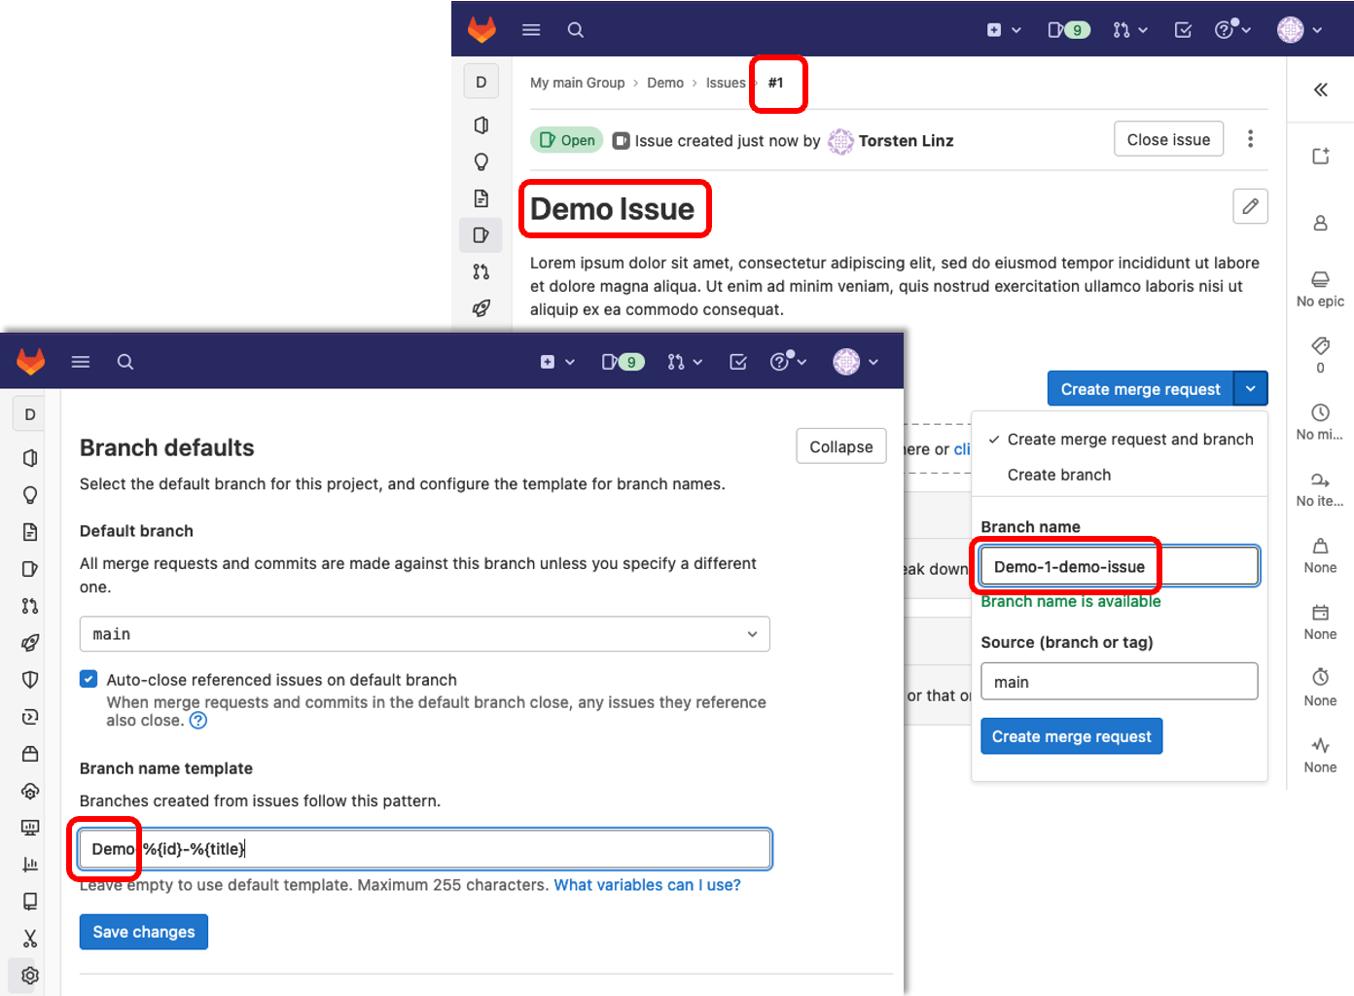The height and width of the screenshot is (996, 1354).
Task: Choose Create branch from the dropdown menu
Action: pyautogui.click(x=1059, y=475)
